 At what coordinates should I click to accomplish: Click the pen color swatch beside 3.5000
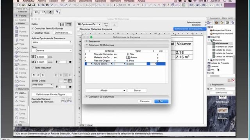tap(70, 62)
